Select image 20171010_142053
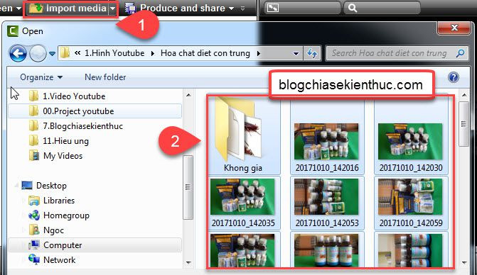This screenshot has height=275, width=477. pos(327,203)
